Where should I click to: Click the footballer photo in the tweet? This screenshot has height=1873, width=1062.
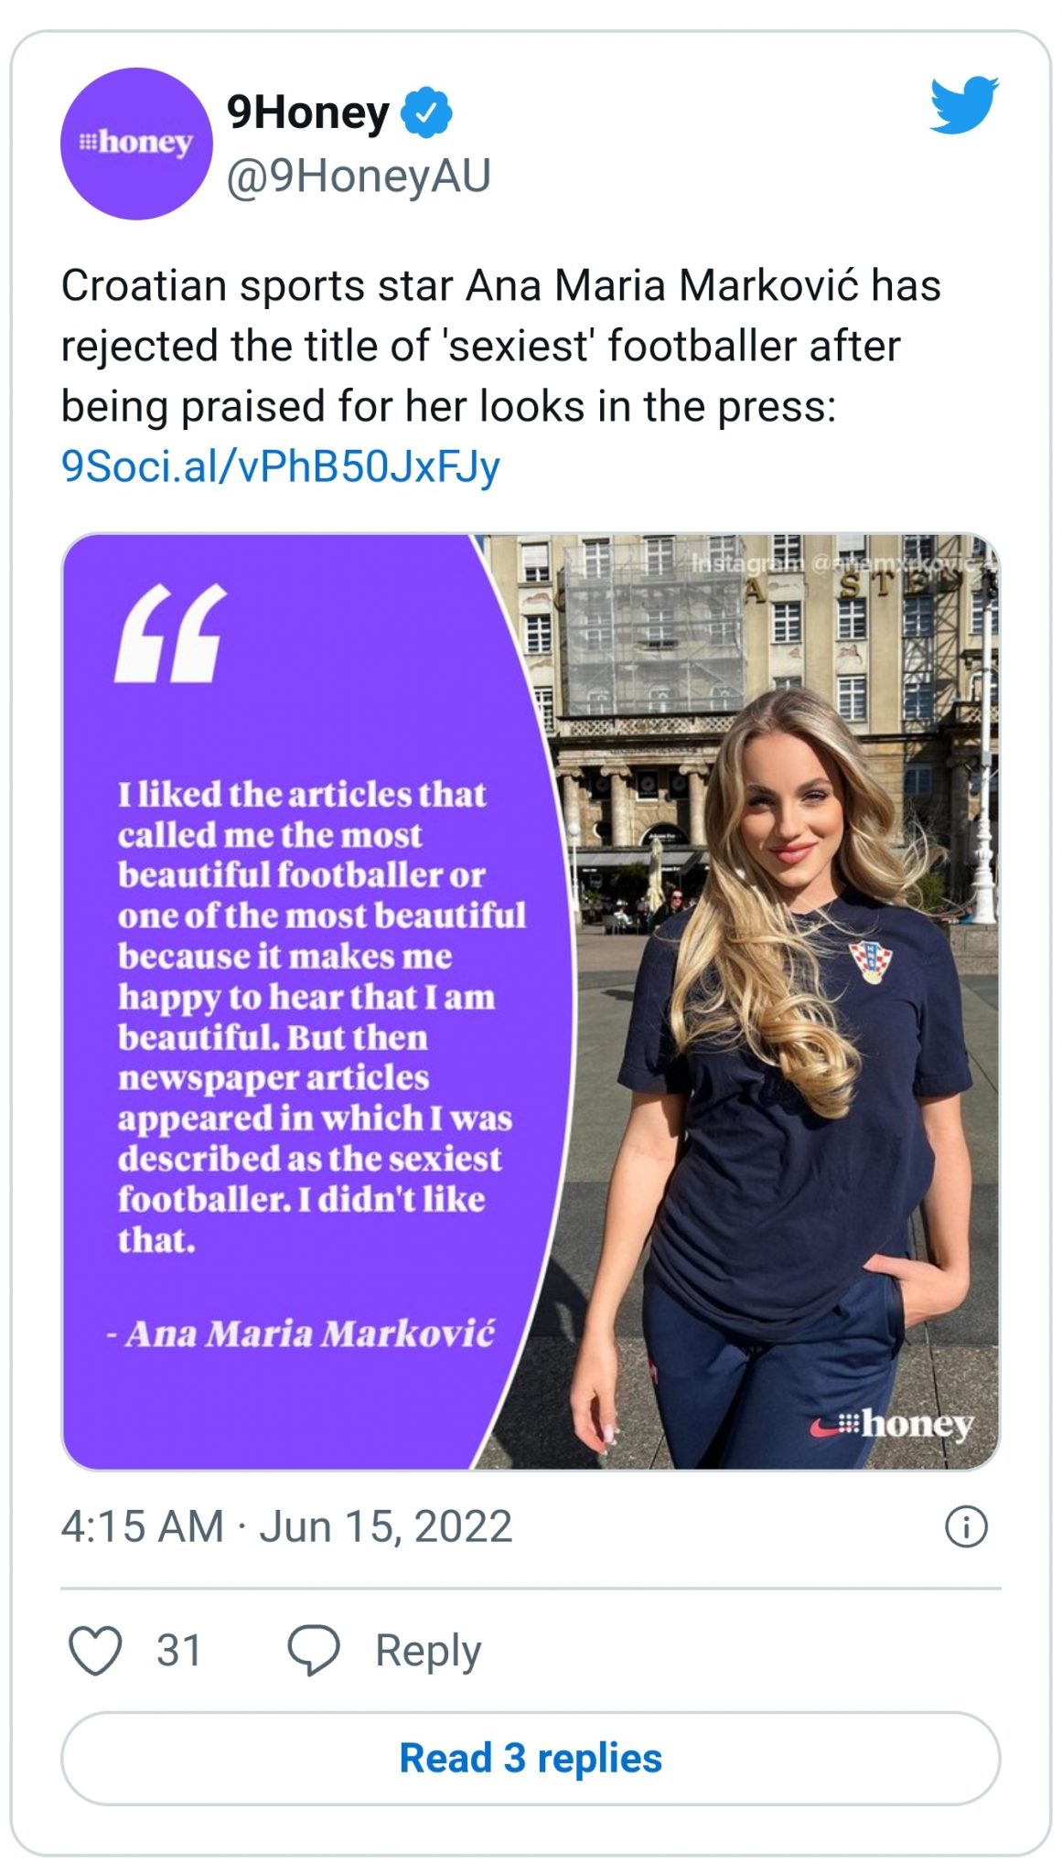(x=778, y=1052)
